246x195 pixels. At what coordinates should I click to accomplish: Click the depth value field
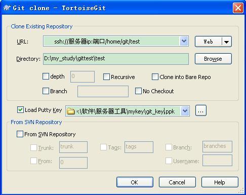[83, 76]
